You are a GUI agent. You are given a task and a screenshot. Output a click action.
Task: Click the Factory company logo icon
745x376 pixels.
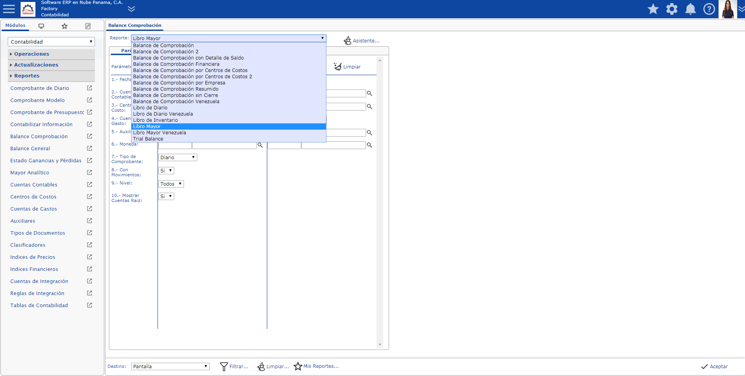pyautogui.click(x=28, y=9)
